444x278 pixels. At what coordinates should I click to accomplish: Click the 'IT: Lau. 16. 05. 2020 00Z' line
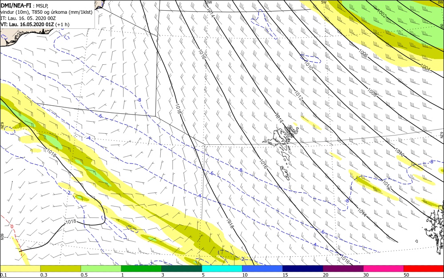pos(28,18)
